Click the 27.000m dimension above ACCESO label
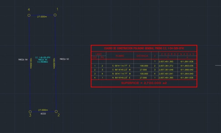Image resolution: width=221 pixels, height=133 pixels. tap(43, 110)
